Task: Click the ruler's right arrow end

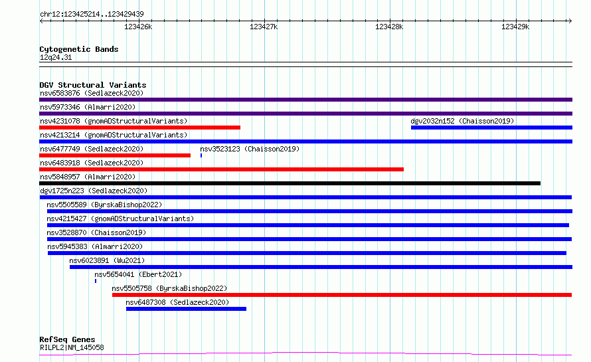Action: click(570, 21)
